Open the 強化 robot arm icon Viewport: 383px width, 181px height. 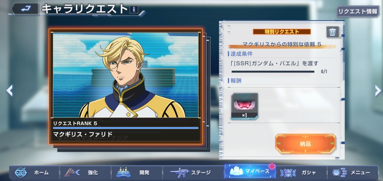point(72,172)
